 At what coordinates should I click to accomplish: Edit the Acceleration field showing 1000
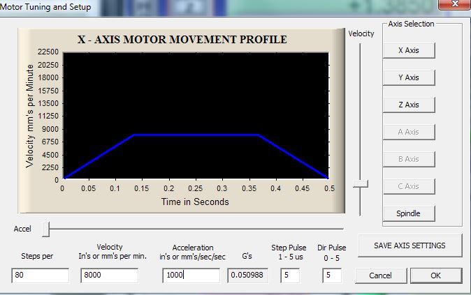[x=191, y=275]
